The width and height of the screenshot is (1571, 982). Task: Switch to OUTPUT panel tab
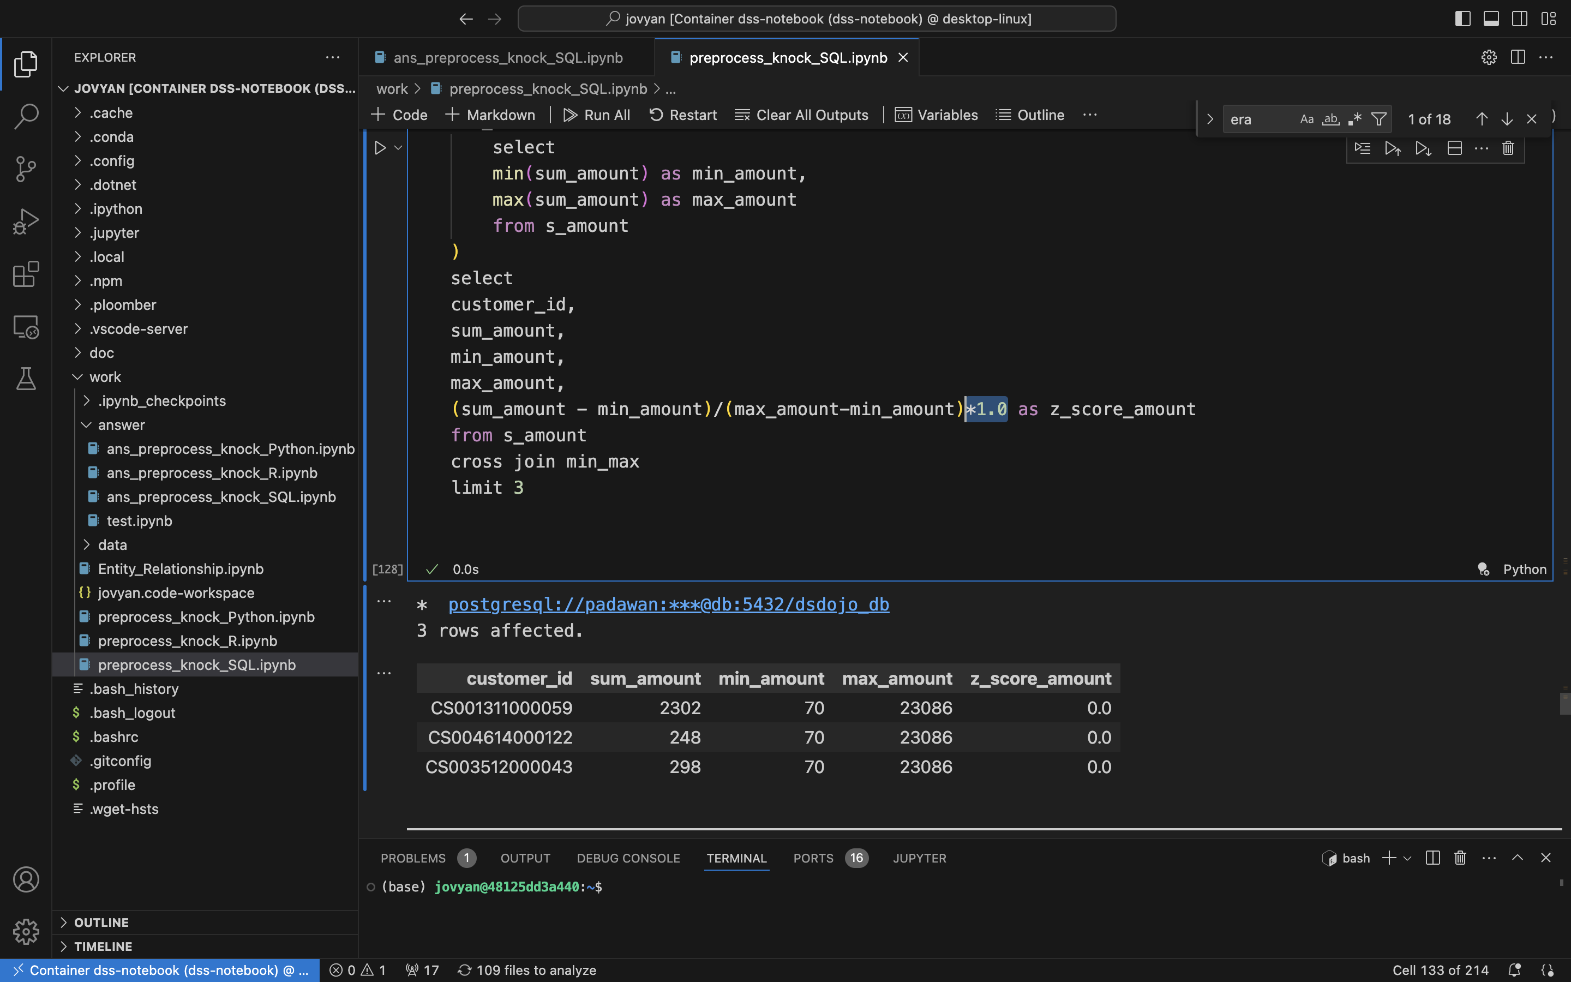[x=525, y=858]
